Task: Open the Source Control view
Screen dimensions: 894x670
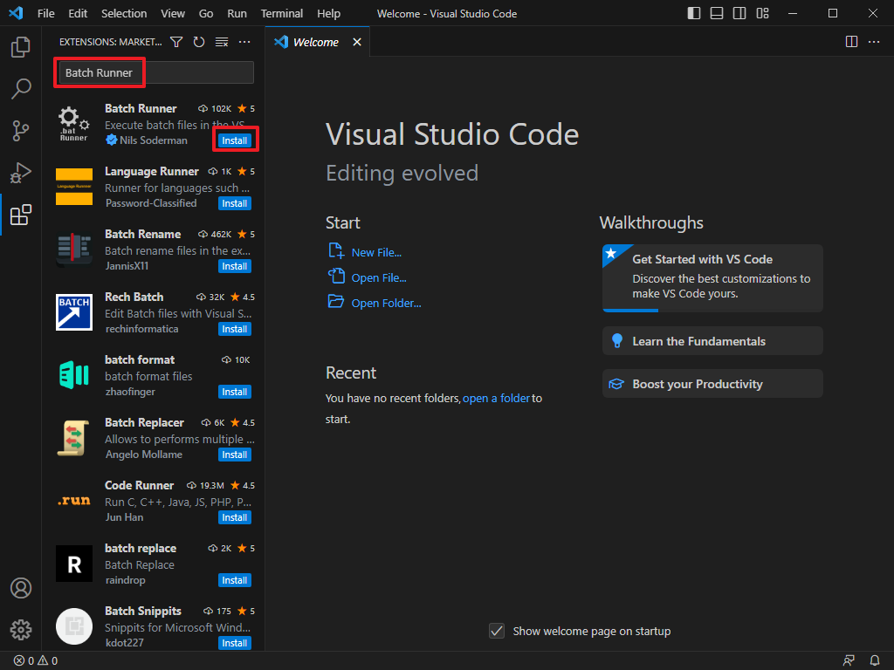Action: click(x=21, y=131)
